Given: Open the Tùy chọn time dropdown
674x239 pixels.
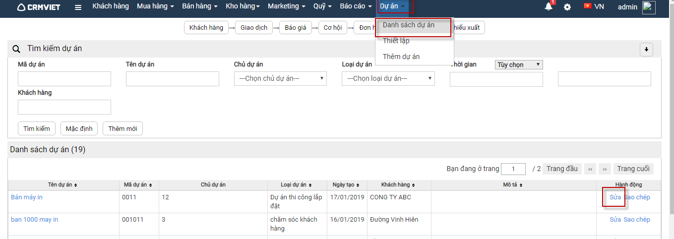Looking at the screenshot, I should [519, 64].
